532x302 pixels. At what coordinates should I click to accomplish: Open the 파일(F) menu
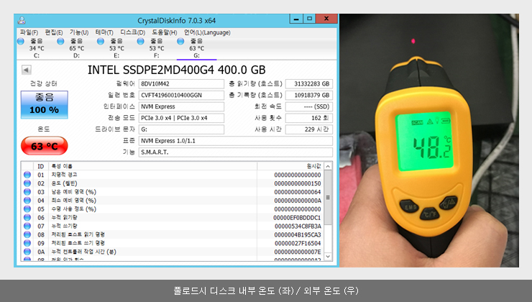click(x=29, y=32)
